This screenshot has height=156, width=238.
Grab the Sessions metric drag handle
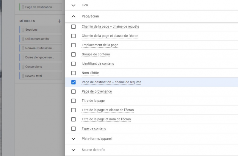[23, 29]
